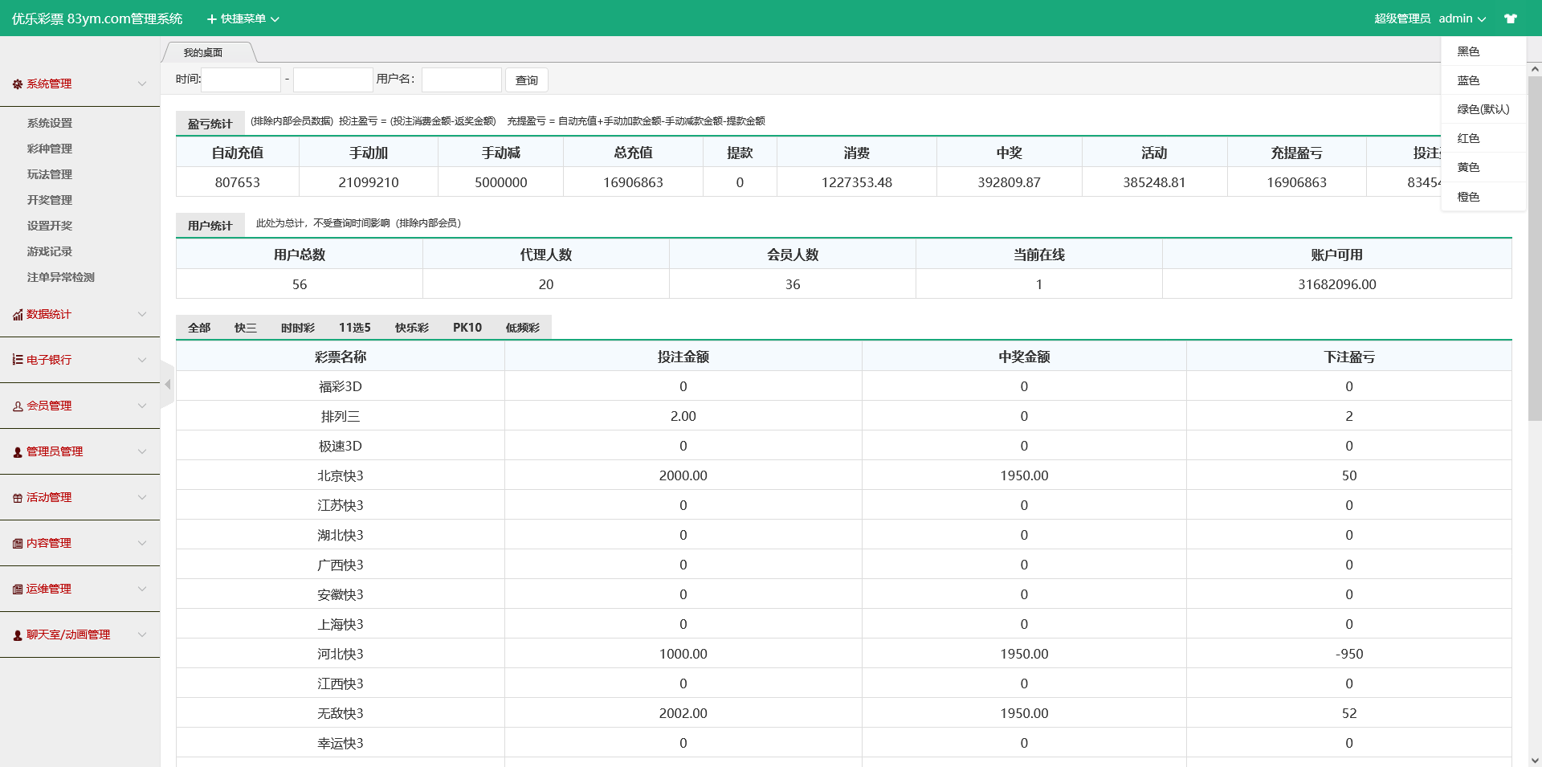Select the PK10 lottery tab
This screenshot has height=767, width=1542.
(x=467, y=328)
